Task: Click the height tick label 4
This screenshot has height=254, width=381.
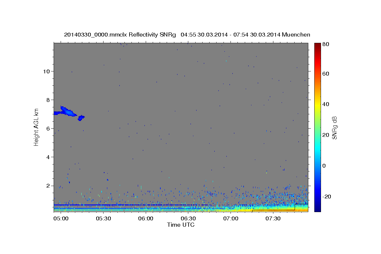Action: coord(48,157)
